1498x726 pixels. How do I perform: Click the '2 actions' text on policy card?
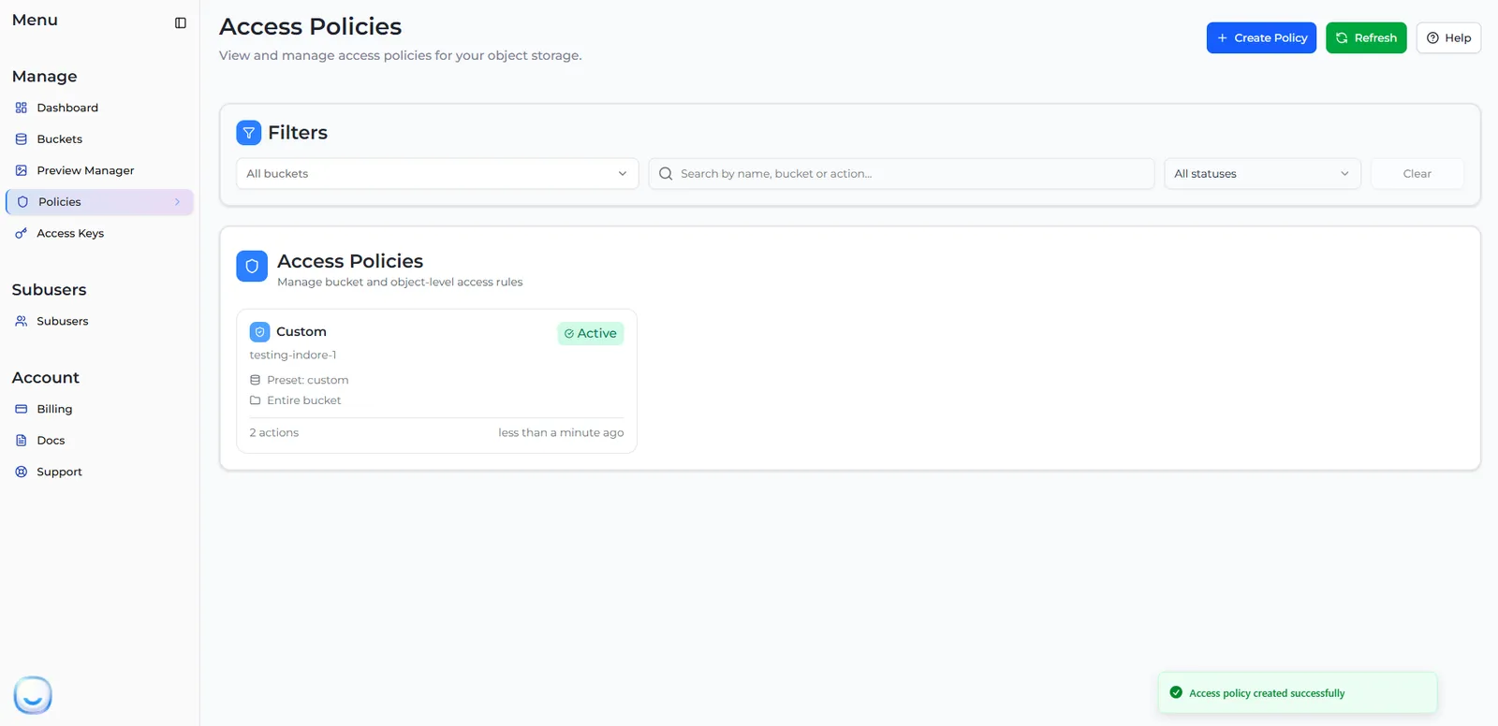tap(274, 433)
